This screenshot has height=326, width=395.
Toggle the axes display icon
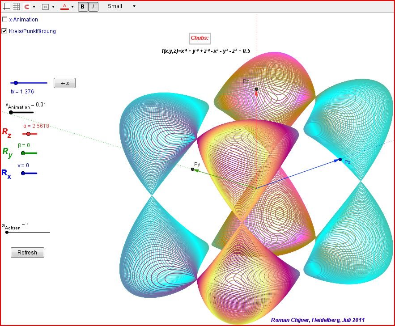[6, 7]
